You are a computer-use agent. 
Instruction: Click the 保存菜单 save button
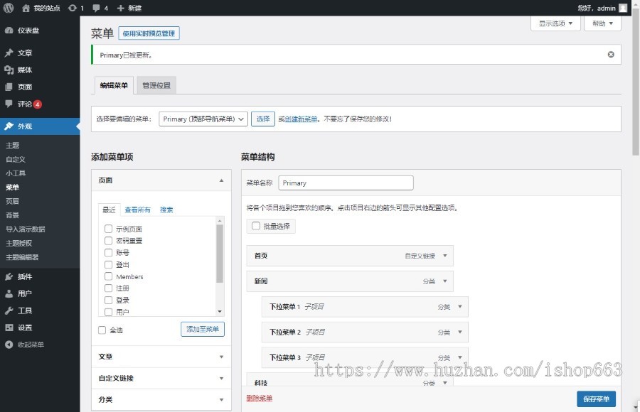596,399
